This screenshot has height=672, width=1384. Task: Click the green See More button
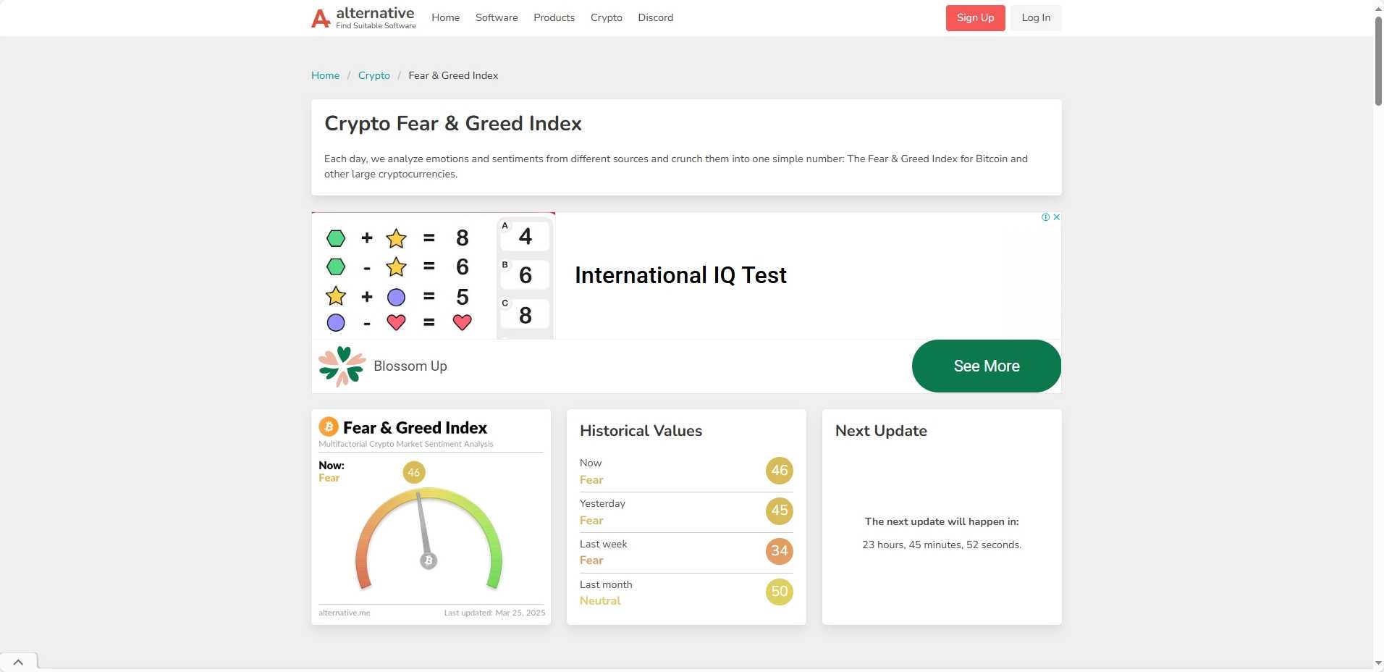click(986, 366)
